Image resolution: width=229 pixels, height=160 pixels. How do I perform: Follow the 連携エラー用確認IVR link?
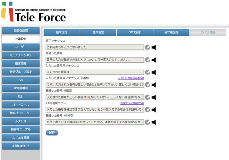132,103
